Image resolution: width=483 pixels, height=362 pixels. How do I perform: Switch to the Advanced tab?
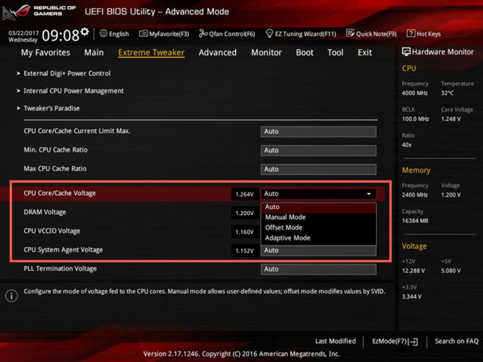[217, 53]
